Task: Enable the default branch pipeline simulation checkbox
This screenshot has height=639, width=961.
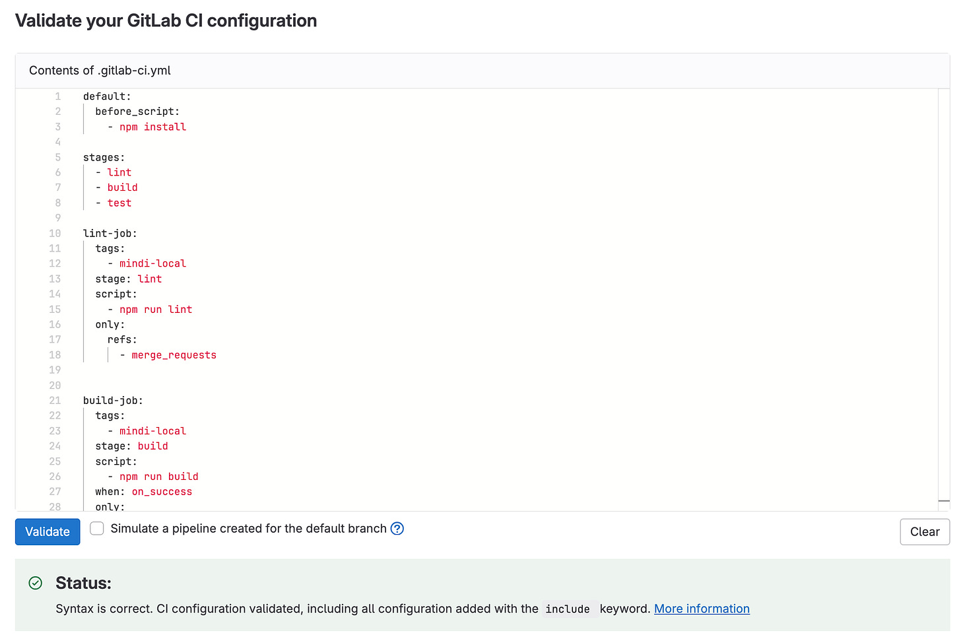Action: point(96,528)
